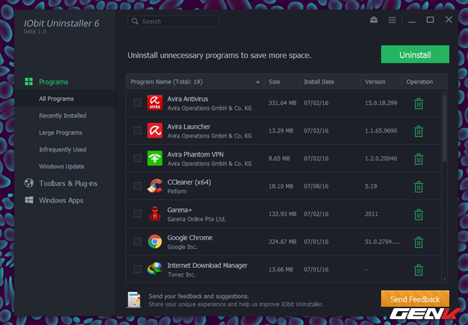Sort by the Program Name column arrow
Screen dimensions: 468x325
pos(257,82)
